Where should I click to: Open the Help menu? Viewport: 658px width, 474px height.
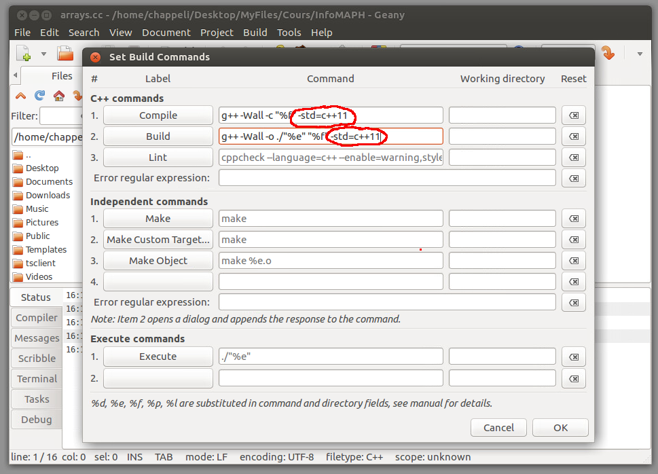click(321, 33)
